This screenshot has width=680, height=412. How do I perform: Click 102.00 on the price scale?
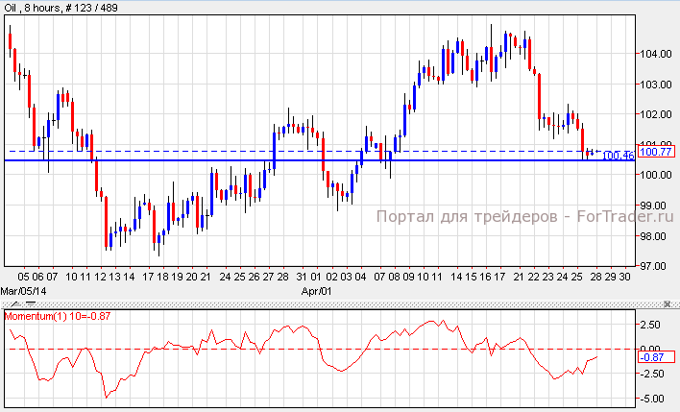click(657, 114)
